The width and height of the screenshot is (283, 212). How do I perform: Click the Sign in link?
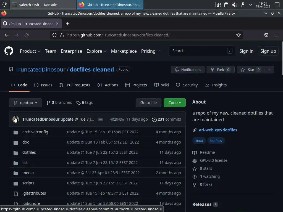pos(246,51)
